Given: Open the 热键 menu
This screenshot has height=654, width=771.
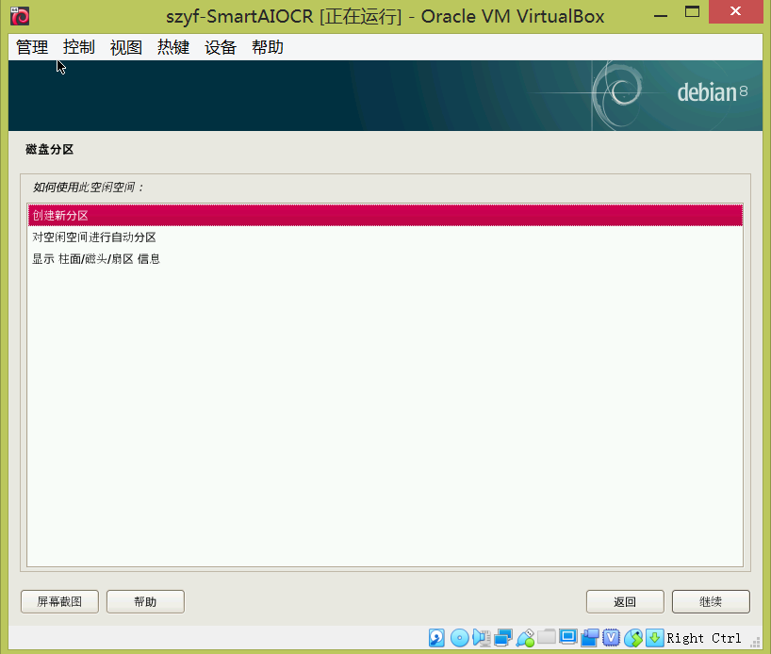Looking at the screenshot, I should coord(173,47).
